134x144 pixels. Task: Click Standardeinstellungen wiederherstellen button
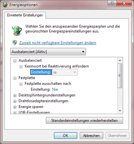(x=84, y=121)
